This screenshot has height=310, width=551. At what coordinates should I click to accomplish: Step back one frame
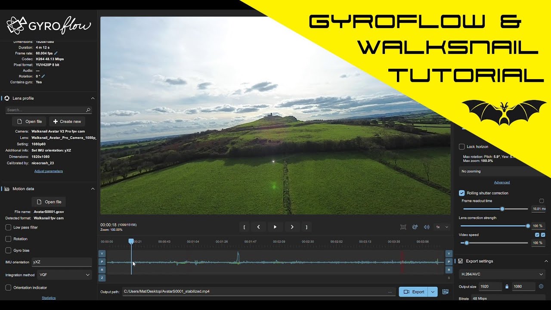(258, 227)
